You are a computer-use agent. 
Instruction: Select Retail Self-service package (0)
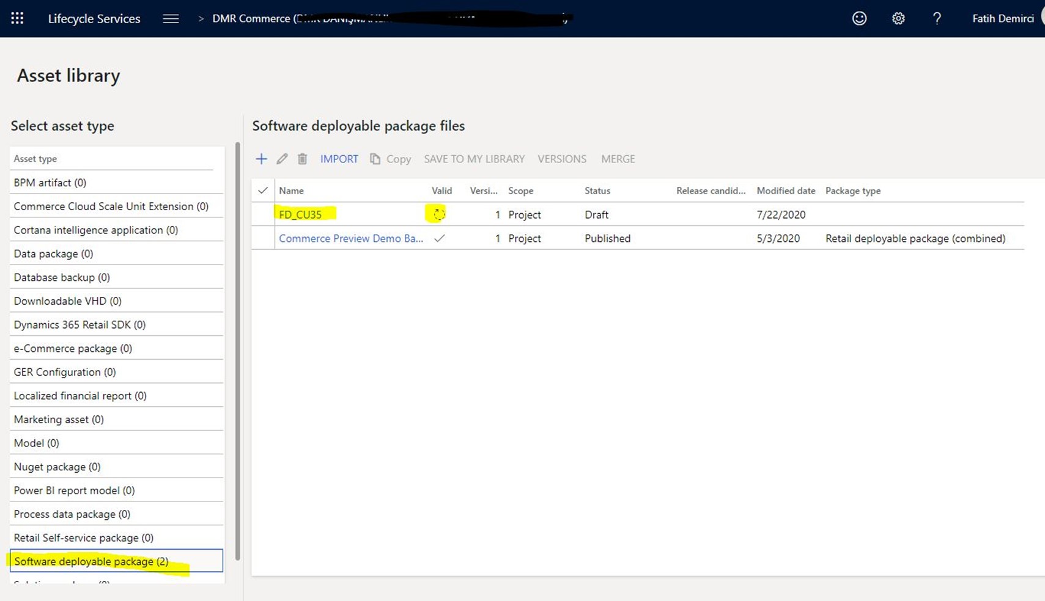pos(116,538)
